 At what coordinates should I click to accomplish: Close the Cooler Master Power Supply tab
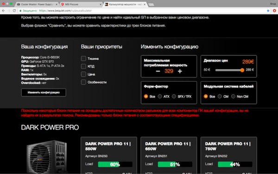point(57,4)
